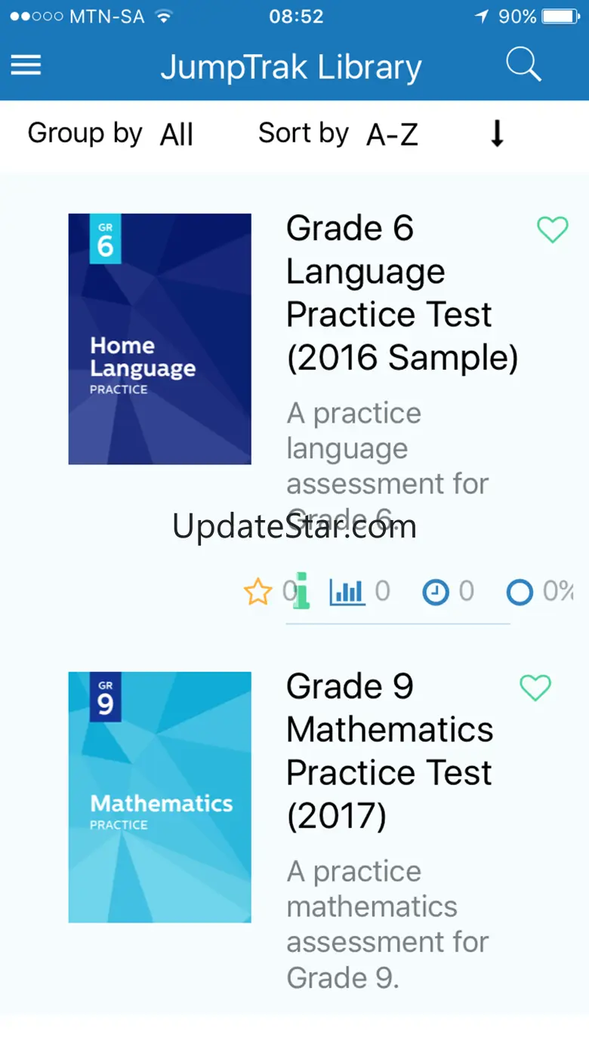The height and width of the screenshot is (1047, 589).
Task: Toggle the sort direction arrow
Action: (497, 134)
